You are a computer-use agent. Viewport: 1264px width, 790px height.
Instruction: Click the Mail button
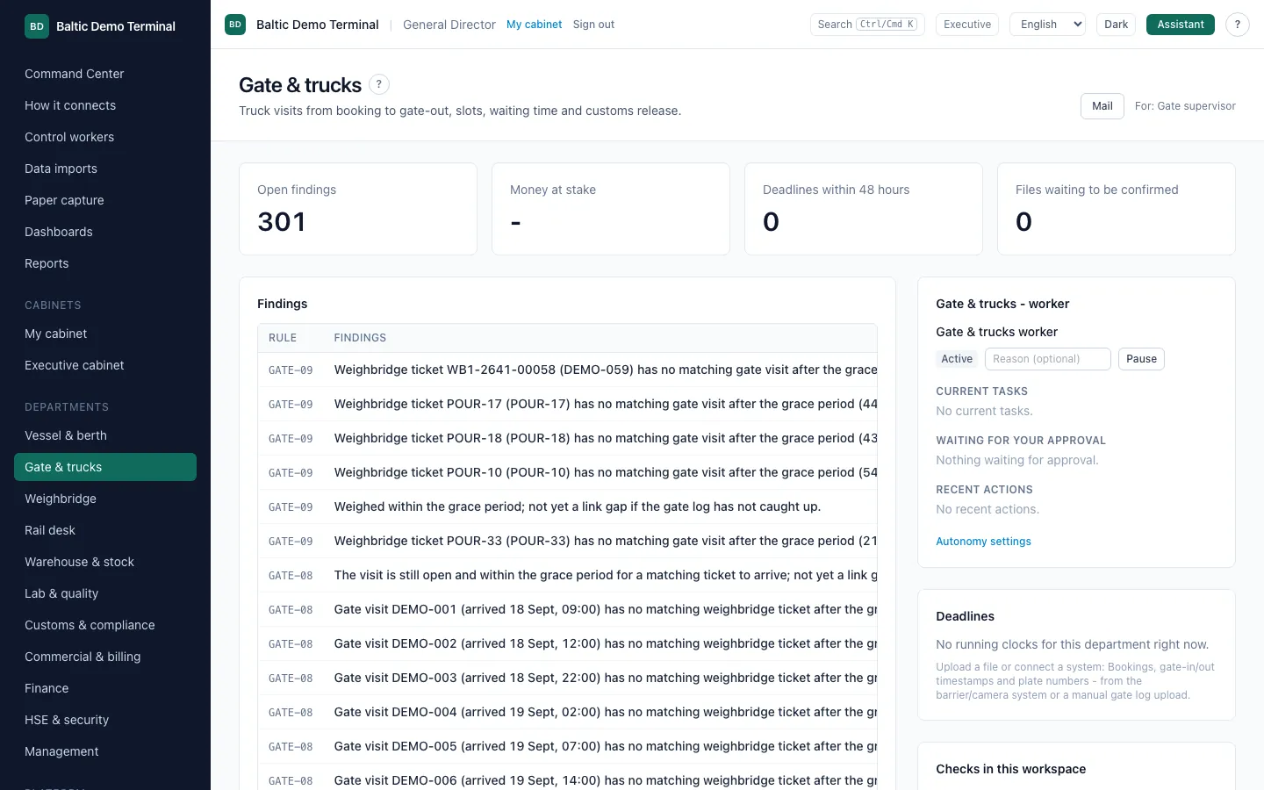point(1102,106)
